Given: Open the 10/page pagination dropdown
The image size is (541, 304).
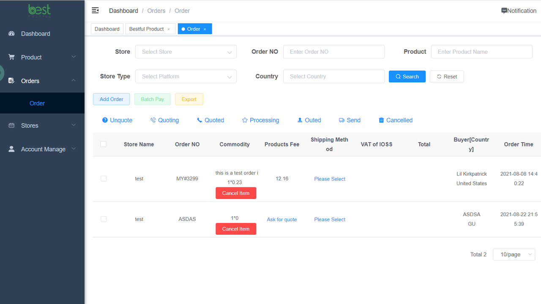Looking at the screenshot, I should pyautogui.click(x=514, y=255).
